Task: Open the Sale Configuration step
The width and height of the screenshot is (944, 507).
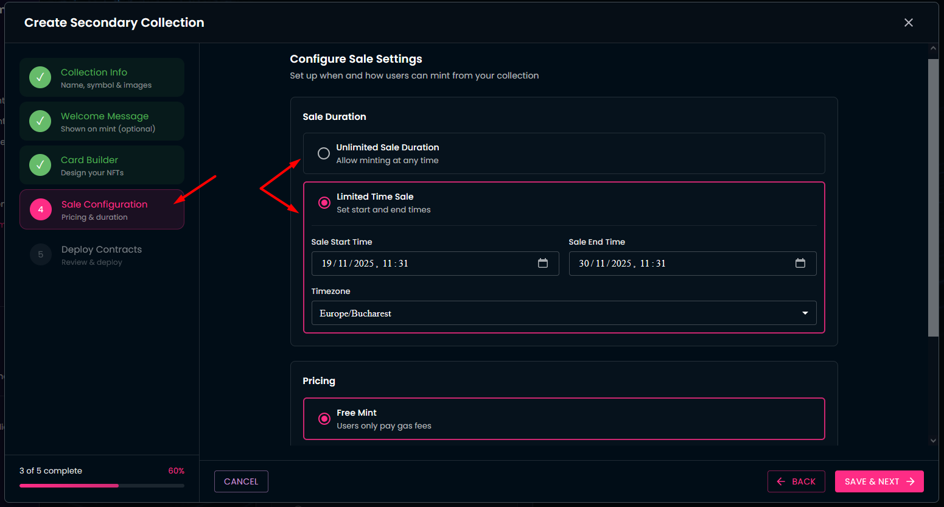Action: coord(105,209)
